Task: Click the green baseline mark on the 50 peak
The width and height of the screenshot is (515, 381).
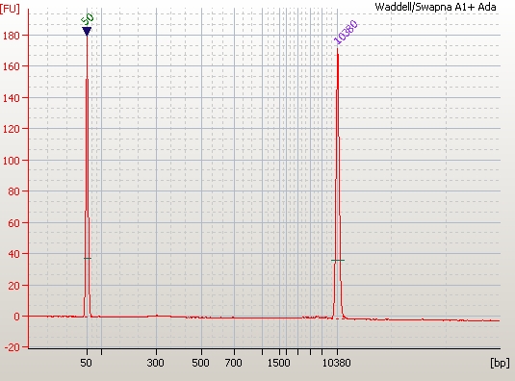Action: pyautogui.click(x=88, y=258)
